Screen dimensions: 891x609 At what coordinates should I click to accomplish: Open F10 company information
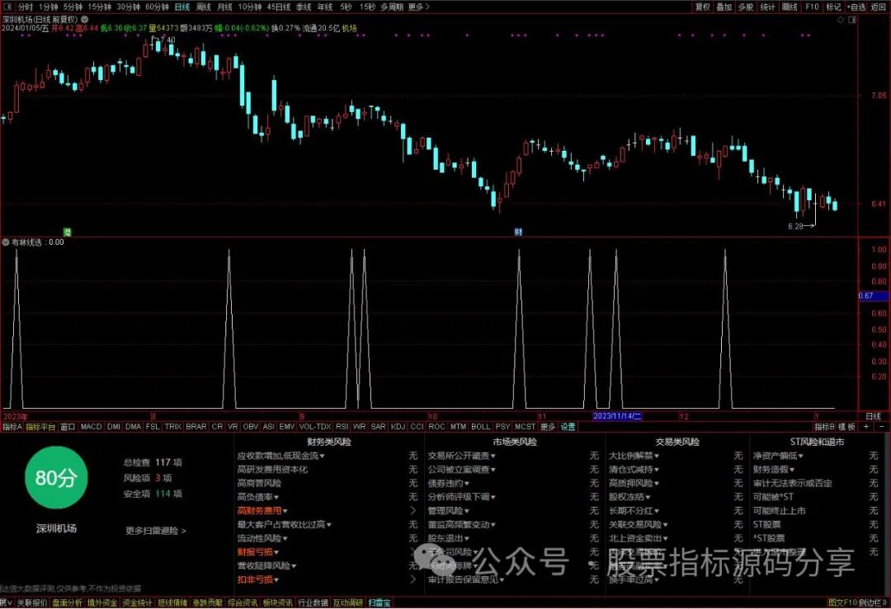[812, 7]
